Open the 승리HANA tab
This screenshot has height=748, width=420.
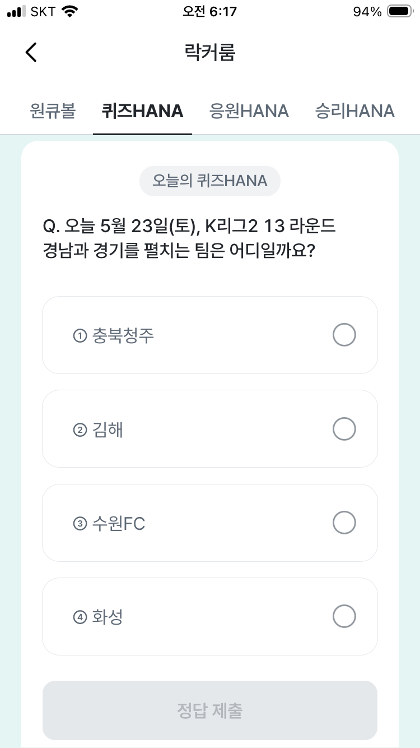point(355,111)
